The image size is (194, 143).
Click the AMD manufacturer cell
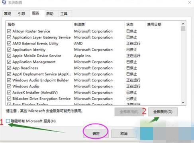coord(78,43)
